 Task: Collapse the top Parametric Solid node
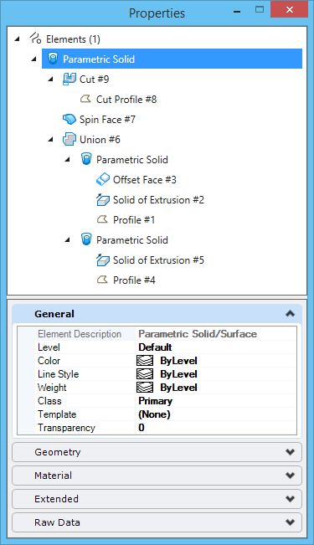pyautogui.click(x=34, y=59)
